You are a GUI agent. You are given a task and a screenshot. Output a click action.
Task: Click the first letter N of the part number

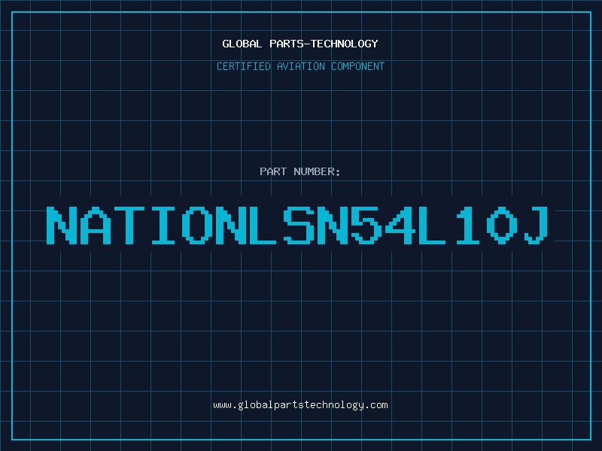pyautogui.click(x=62, y=225)
